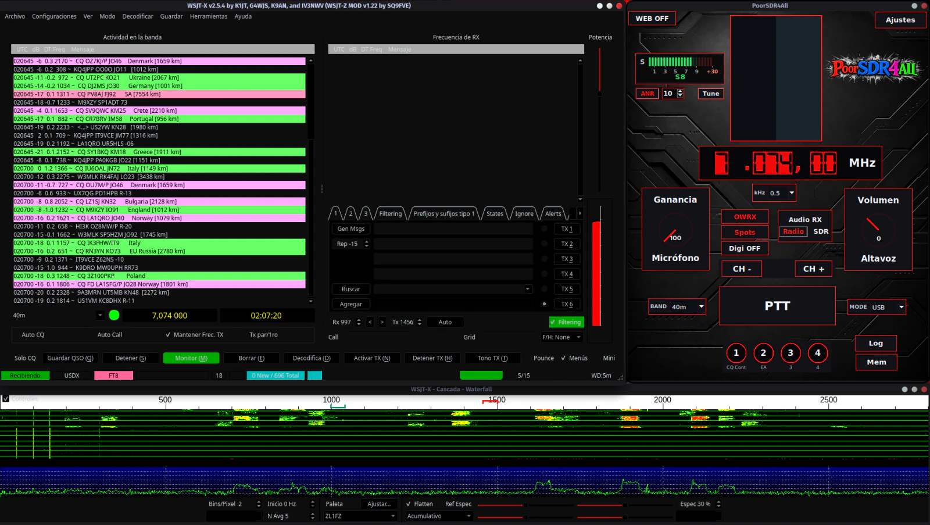Toggle Radio audio RX source
The height and width of the screenshot is (525, 930).
[793, 231]
